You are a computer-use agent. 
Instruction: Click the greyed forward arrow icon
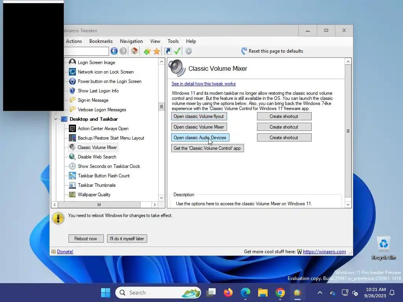[x=123, y=51]
